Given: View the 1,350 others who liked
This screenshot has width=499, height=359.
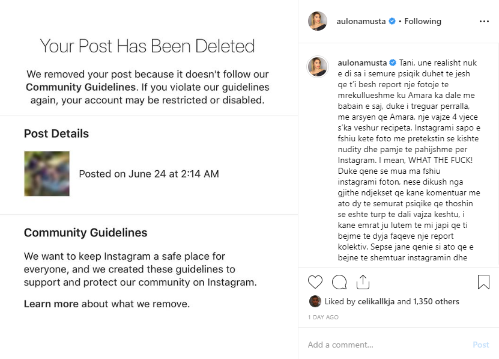Looking at the screenshot, I should pos(436,302).
